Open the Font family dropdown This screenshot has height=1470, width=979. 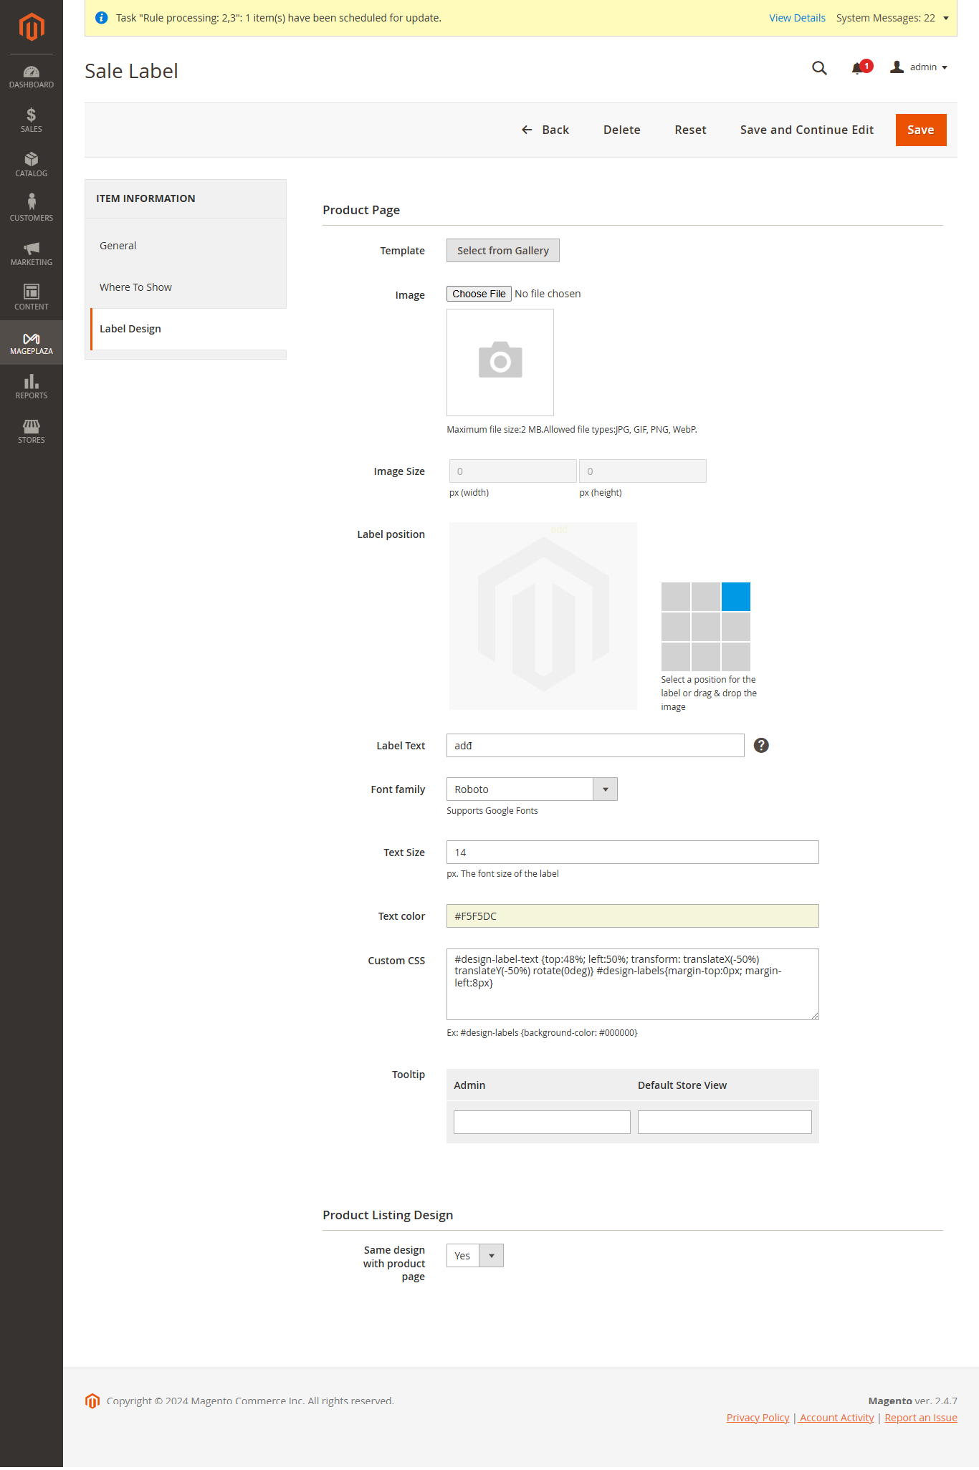(532, 789)
